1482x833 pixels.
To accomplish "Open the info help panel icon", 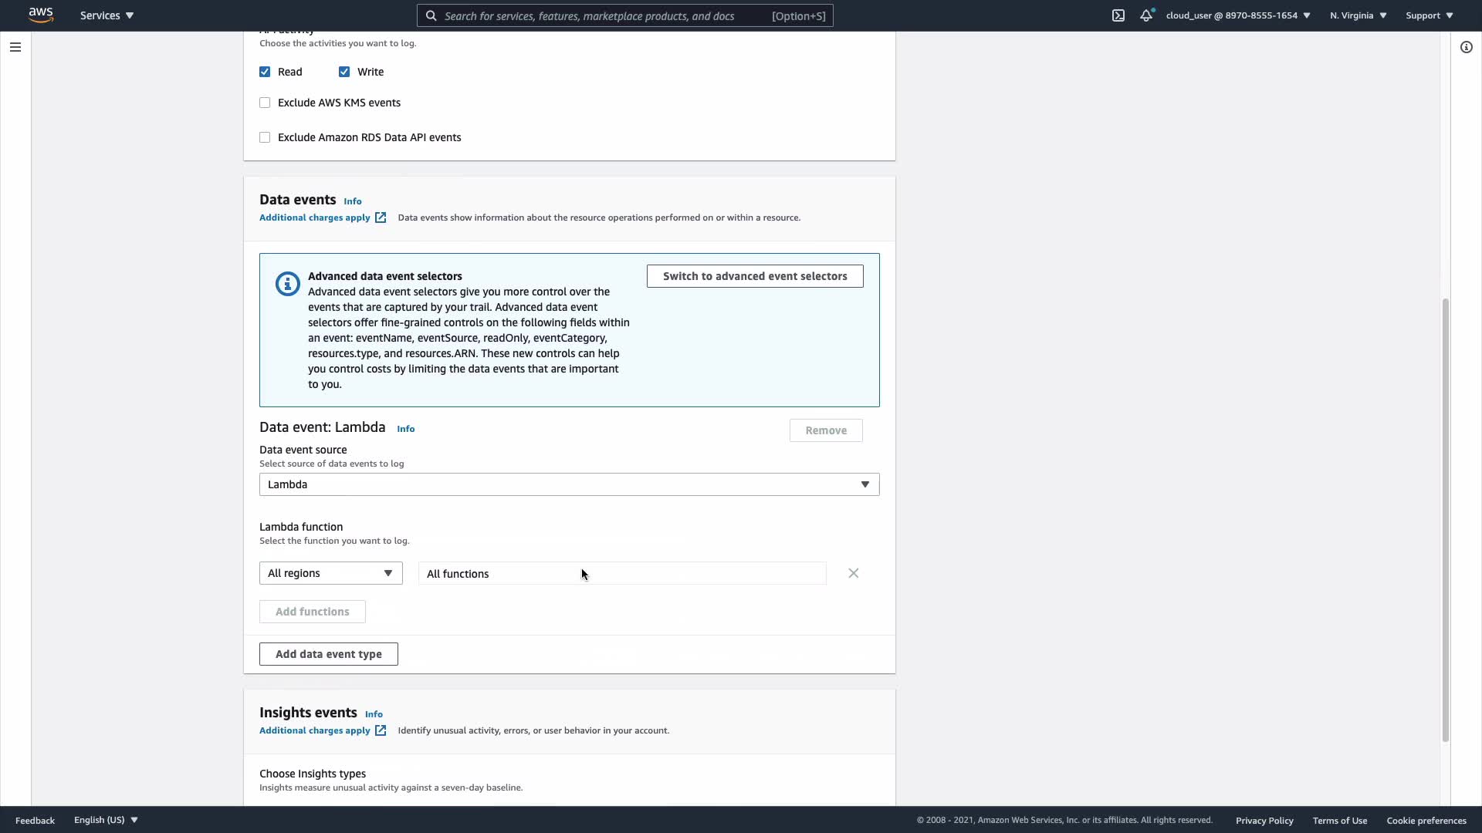I will point(1466,47).
